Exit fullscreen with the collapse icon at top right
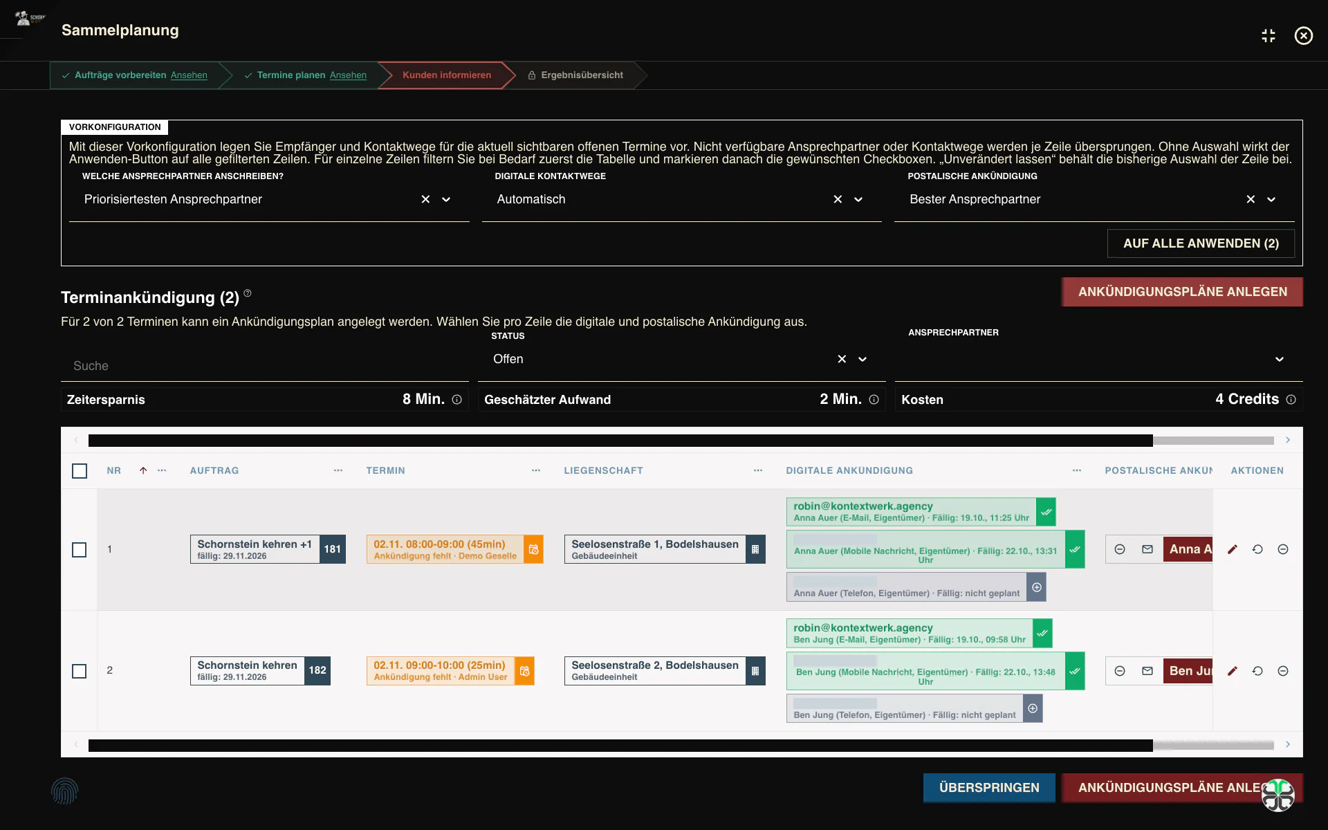The width and height of the screenshot is (1328, 830). (1269, 36)
